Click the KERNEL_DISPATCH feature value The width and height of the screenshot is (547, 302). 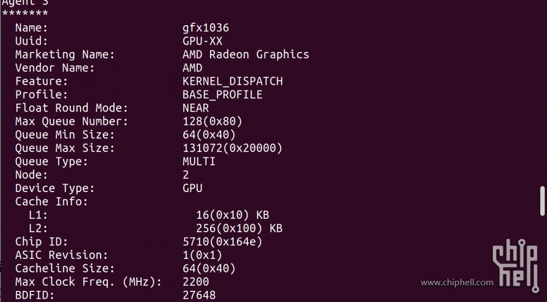[x=232, y=82]
